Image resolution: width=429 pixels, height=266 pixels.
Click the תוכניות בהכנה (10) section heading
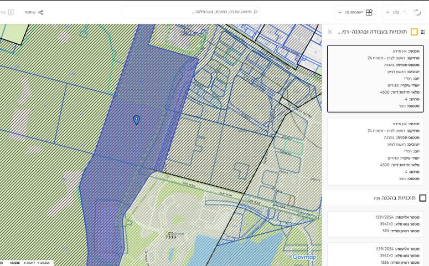[x=395, y=198]
